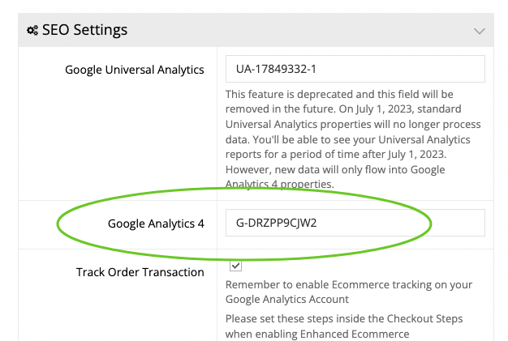Click "when enabling Enhanced Ecommerce" text

click(x=316, y=333)
